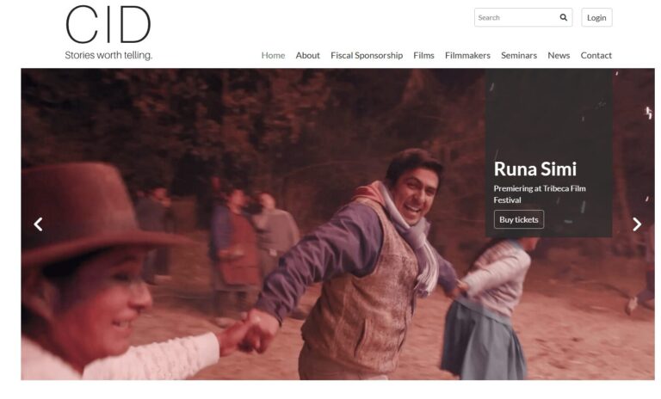Navigate to Filmmakers

[x=467, y=55]
